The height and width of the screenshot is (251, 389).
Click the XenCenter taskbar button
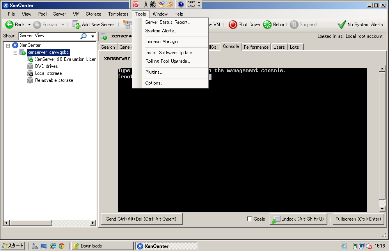[x=166, y=246]
